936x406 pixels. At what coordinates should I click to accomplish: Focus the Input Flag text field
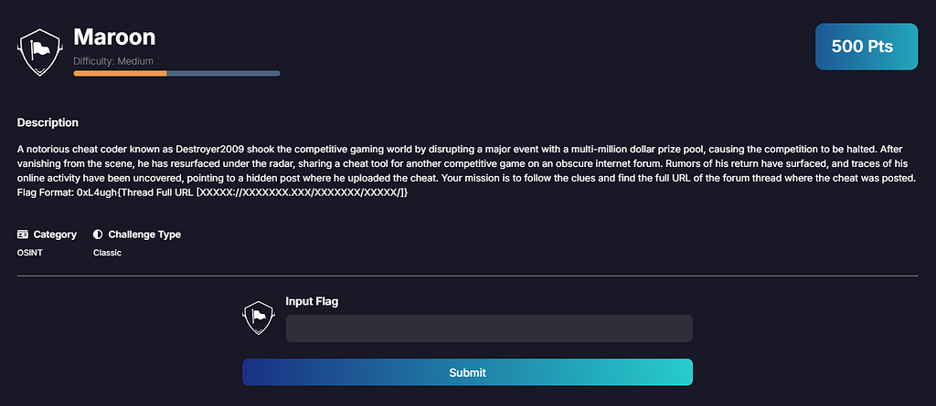click(489, 328)
